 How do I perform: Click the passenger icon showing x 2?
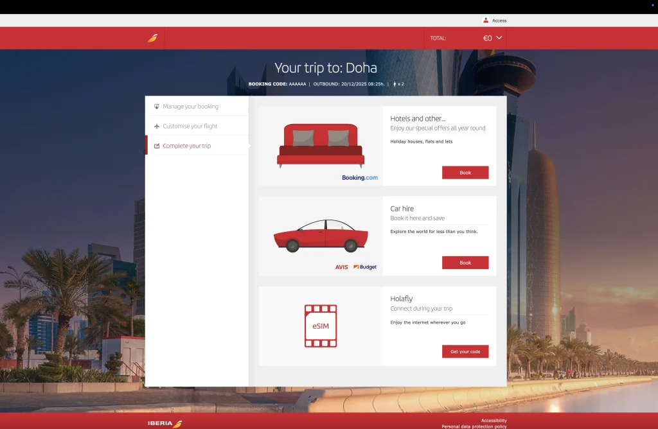coord(395,84)
